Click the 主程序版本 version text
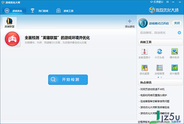This screenshot has height=124, width=184. [x=144, y=122]
